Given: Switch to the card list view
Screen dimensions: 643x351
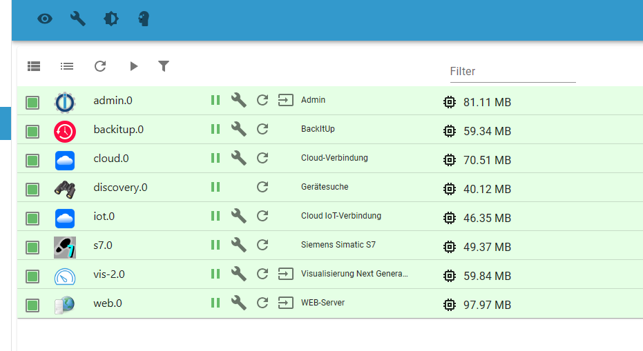Looking at the screenshot, I should tap(34, 66).
